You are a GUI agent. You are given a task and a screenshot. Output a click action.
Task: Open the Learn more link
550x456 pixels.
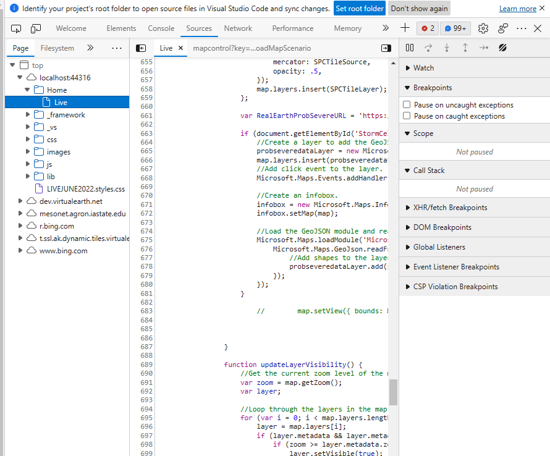pyautogui.click(x=517, y=9)
